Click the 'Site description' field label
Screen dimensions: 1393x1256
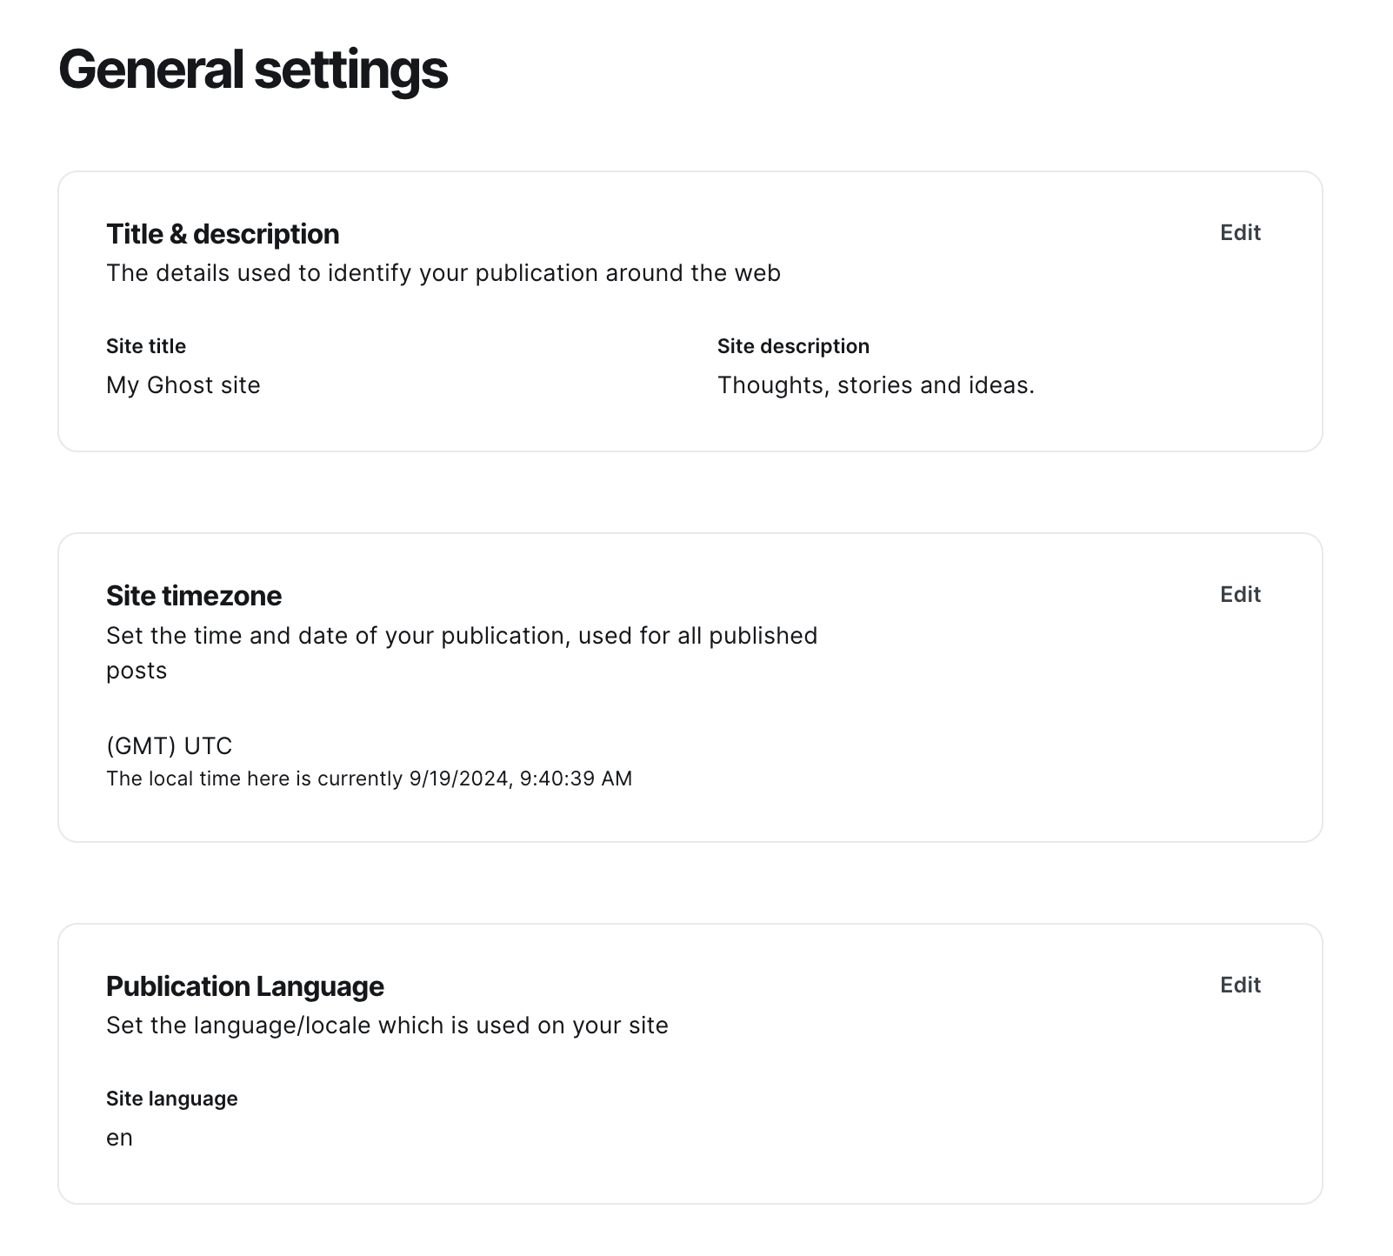click(792, 345)
